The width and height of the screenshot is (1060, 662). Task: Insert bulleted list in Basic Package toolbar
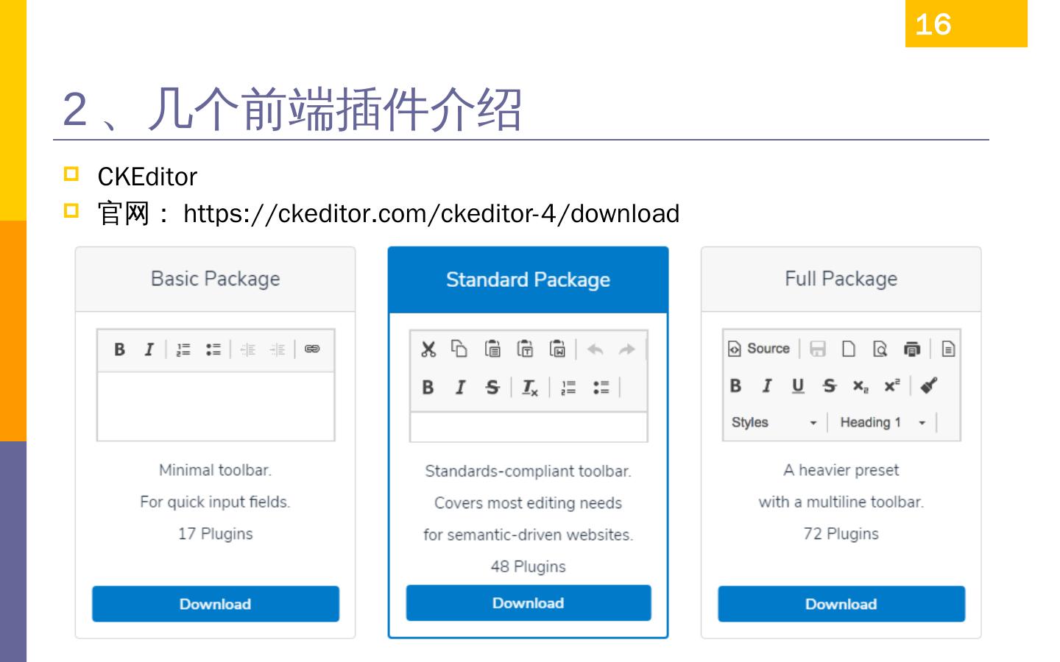click(213, 349)
